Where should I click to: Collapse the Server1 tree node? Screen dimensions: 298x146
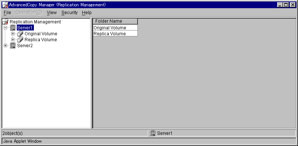click(x=5, y=28)
